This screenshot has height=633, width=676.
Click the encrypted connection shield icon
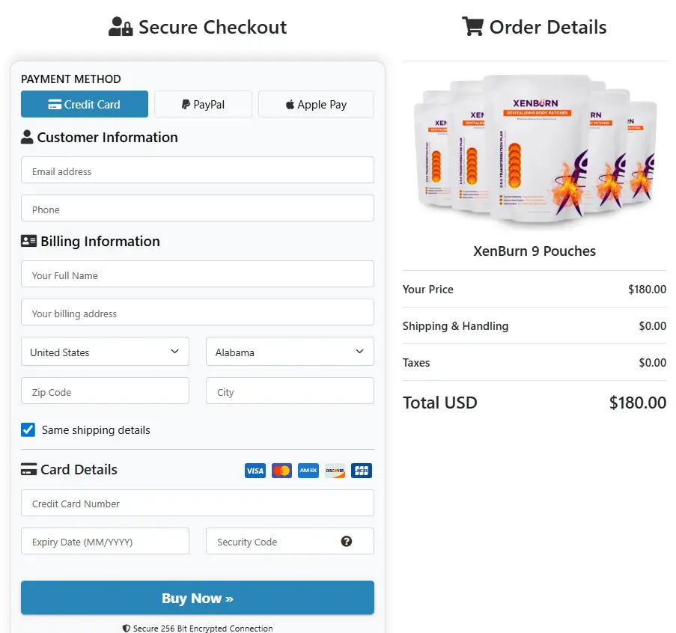click(x=125, y=629)
